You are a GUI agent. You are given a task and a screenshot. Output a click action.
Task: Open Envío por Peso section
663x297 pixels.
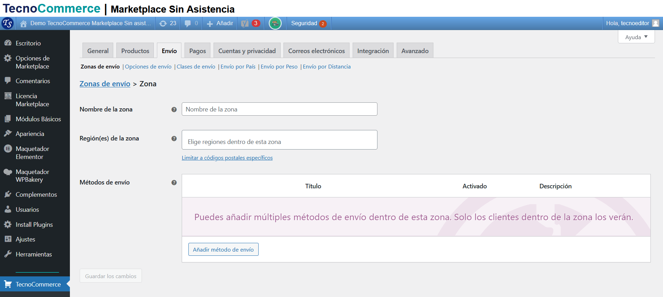click(279, 66)
